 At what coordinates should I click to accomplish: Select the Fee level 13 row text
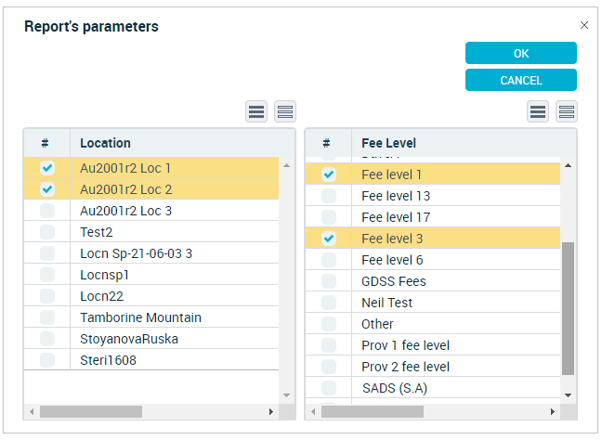coord(396,196)
